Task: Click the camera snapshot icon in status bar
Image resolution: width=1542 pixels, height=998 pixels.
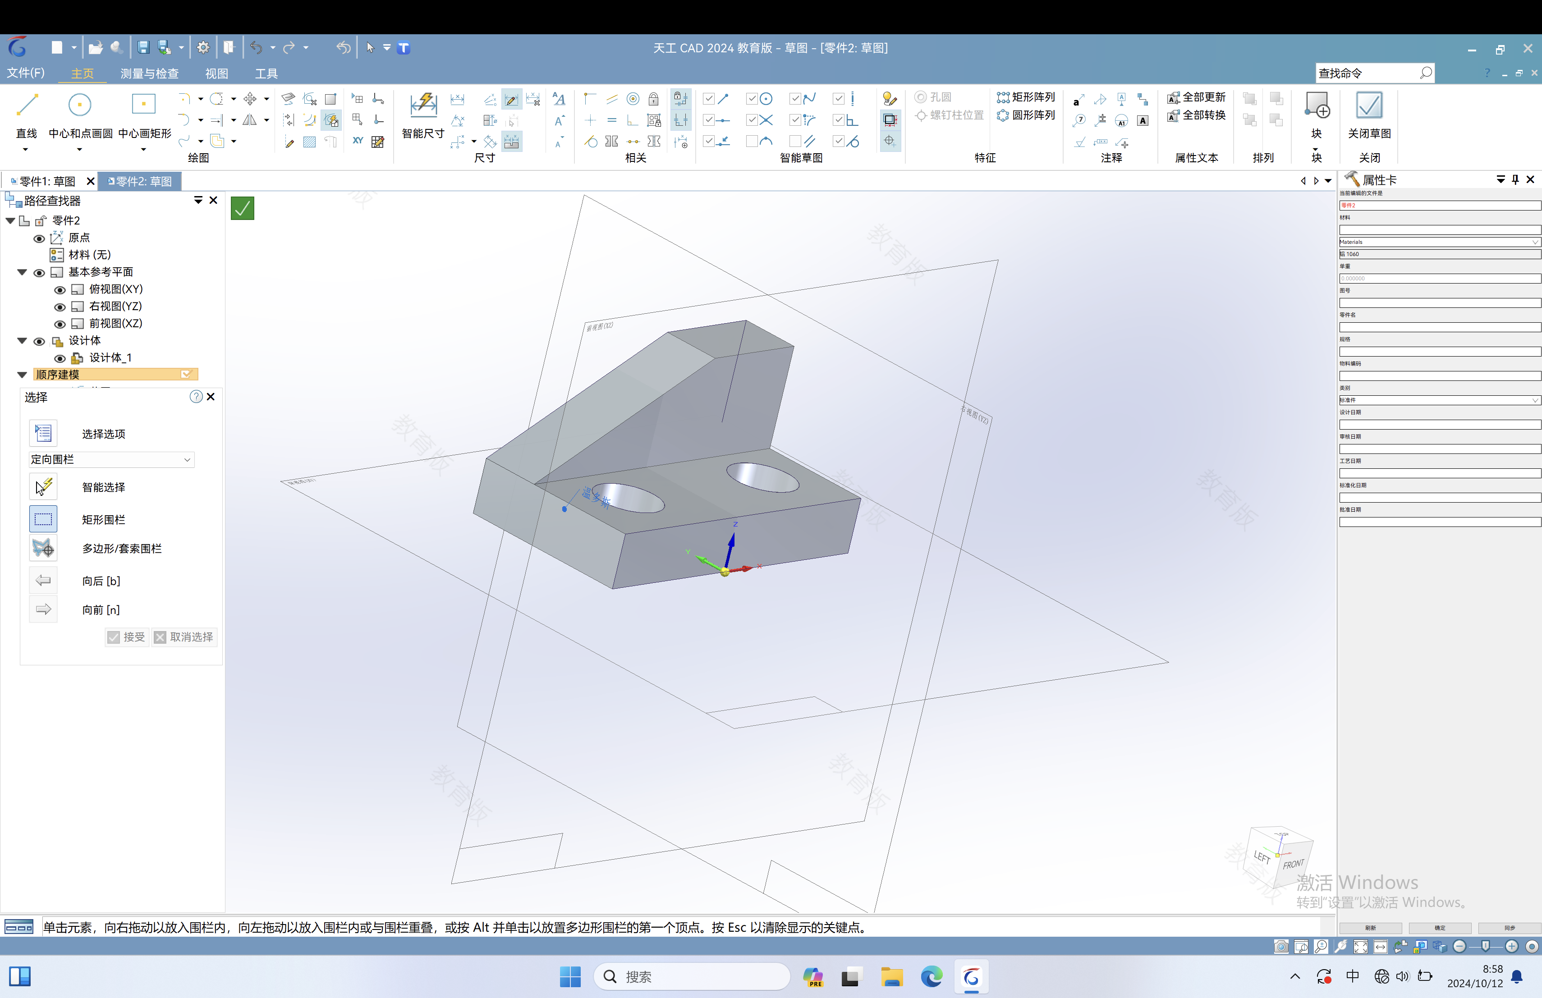Action: pyautogui.click(x=1281, y=946)
